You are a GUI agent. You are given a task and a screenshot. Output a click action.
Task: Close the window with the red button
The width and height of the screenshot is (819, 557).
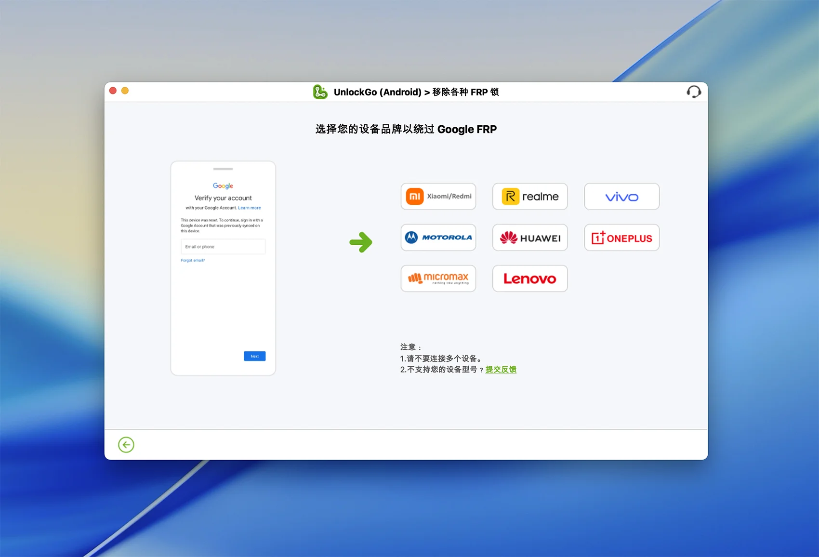[x=113, y=91]
